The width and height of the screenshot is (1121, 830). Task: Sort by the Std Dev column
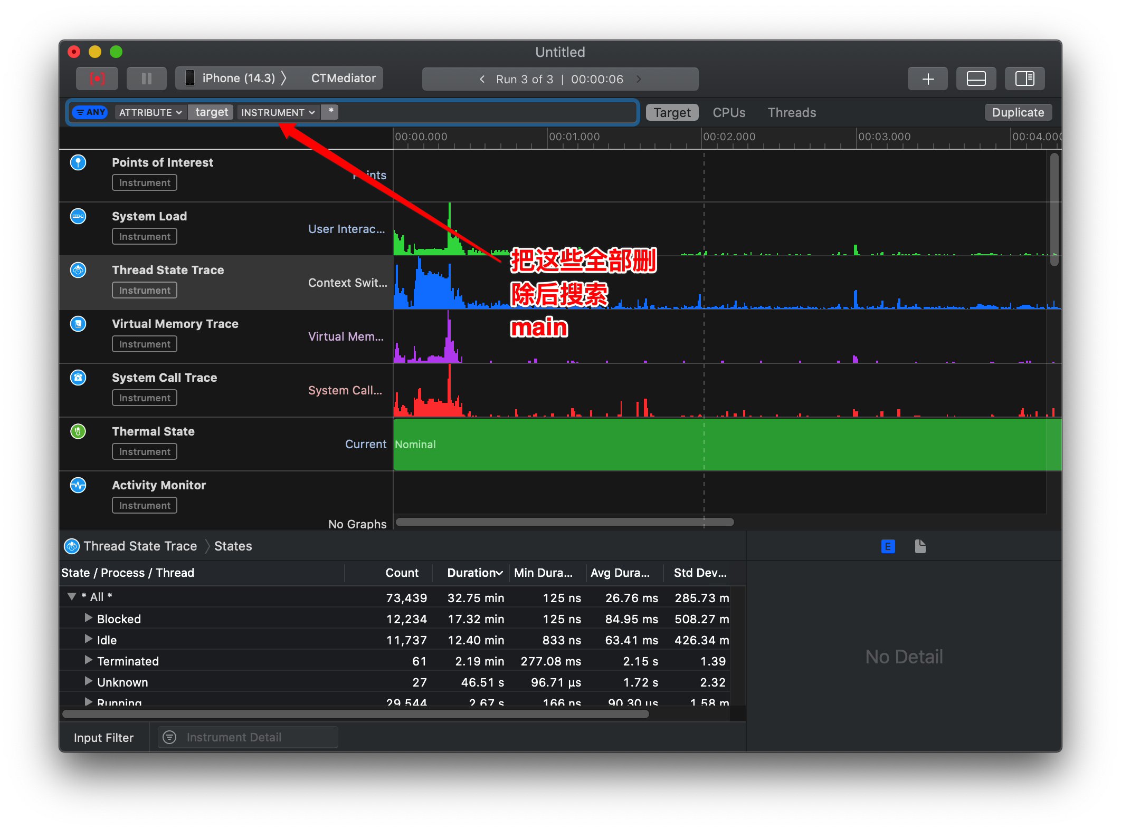point(700,573)
